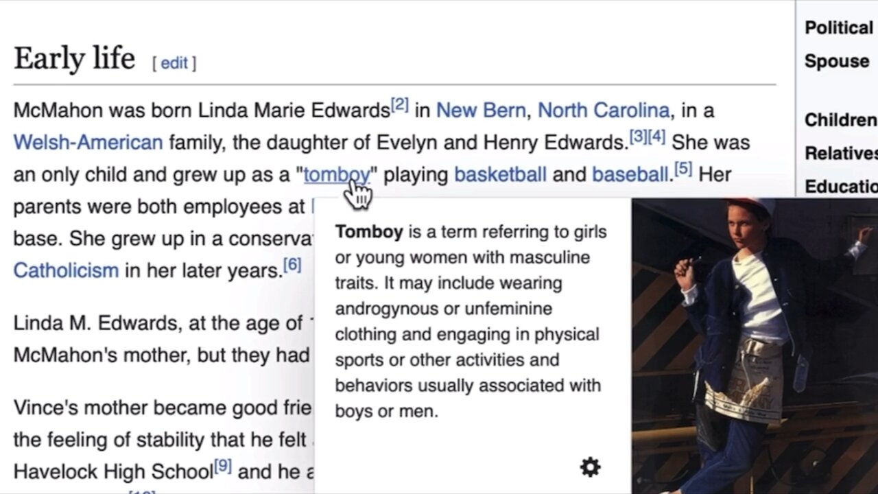878x494 pixels.
Task: Jump to citation reference 6
Action: point(292,264)
